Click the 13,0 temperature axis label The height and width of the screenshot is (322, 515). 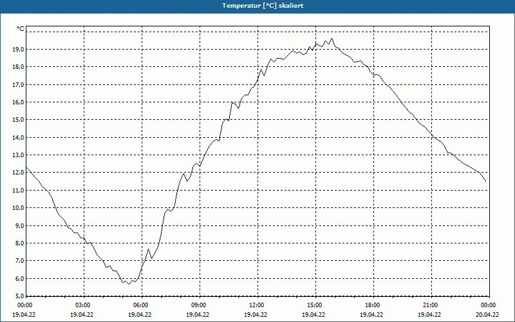point(19,155)
